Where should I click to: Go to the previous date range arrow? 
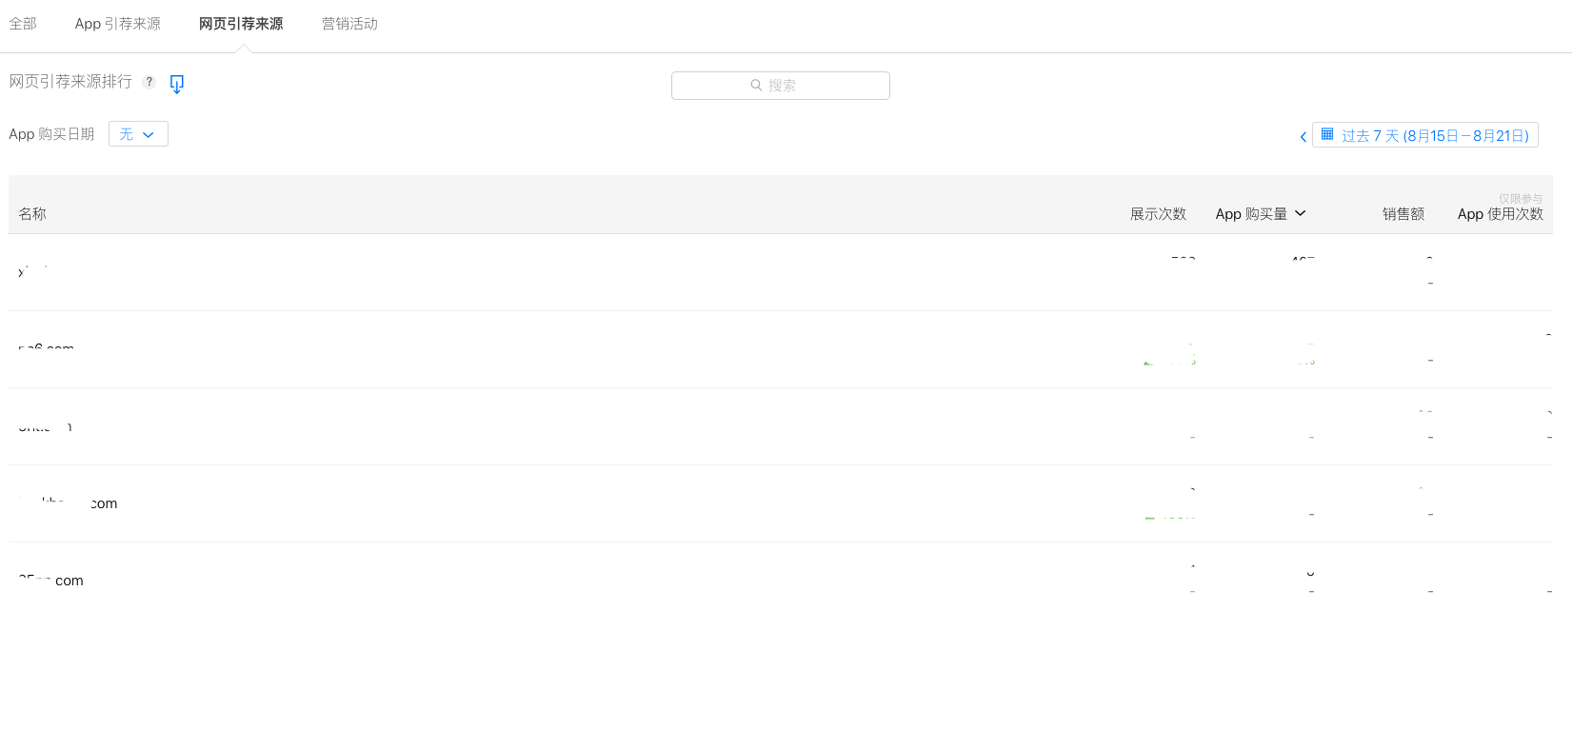pyautogui.click(x=1303, y=136)
